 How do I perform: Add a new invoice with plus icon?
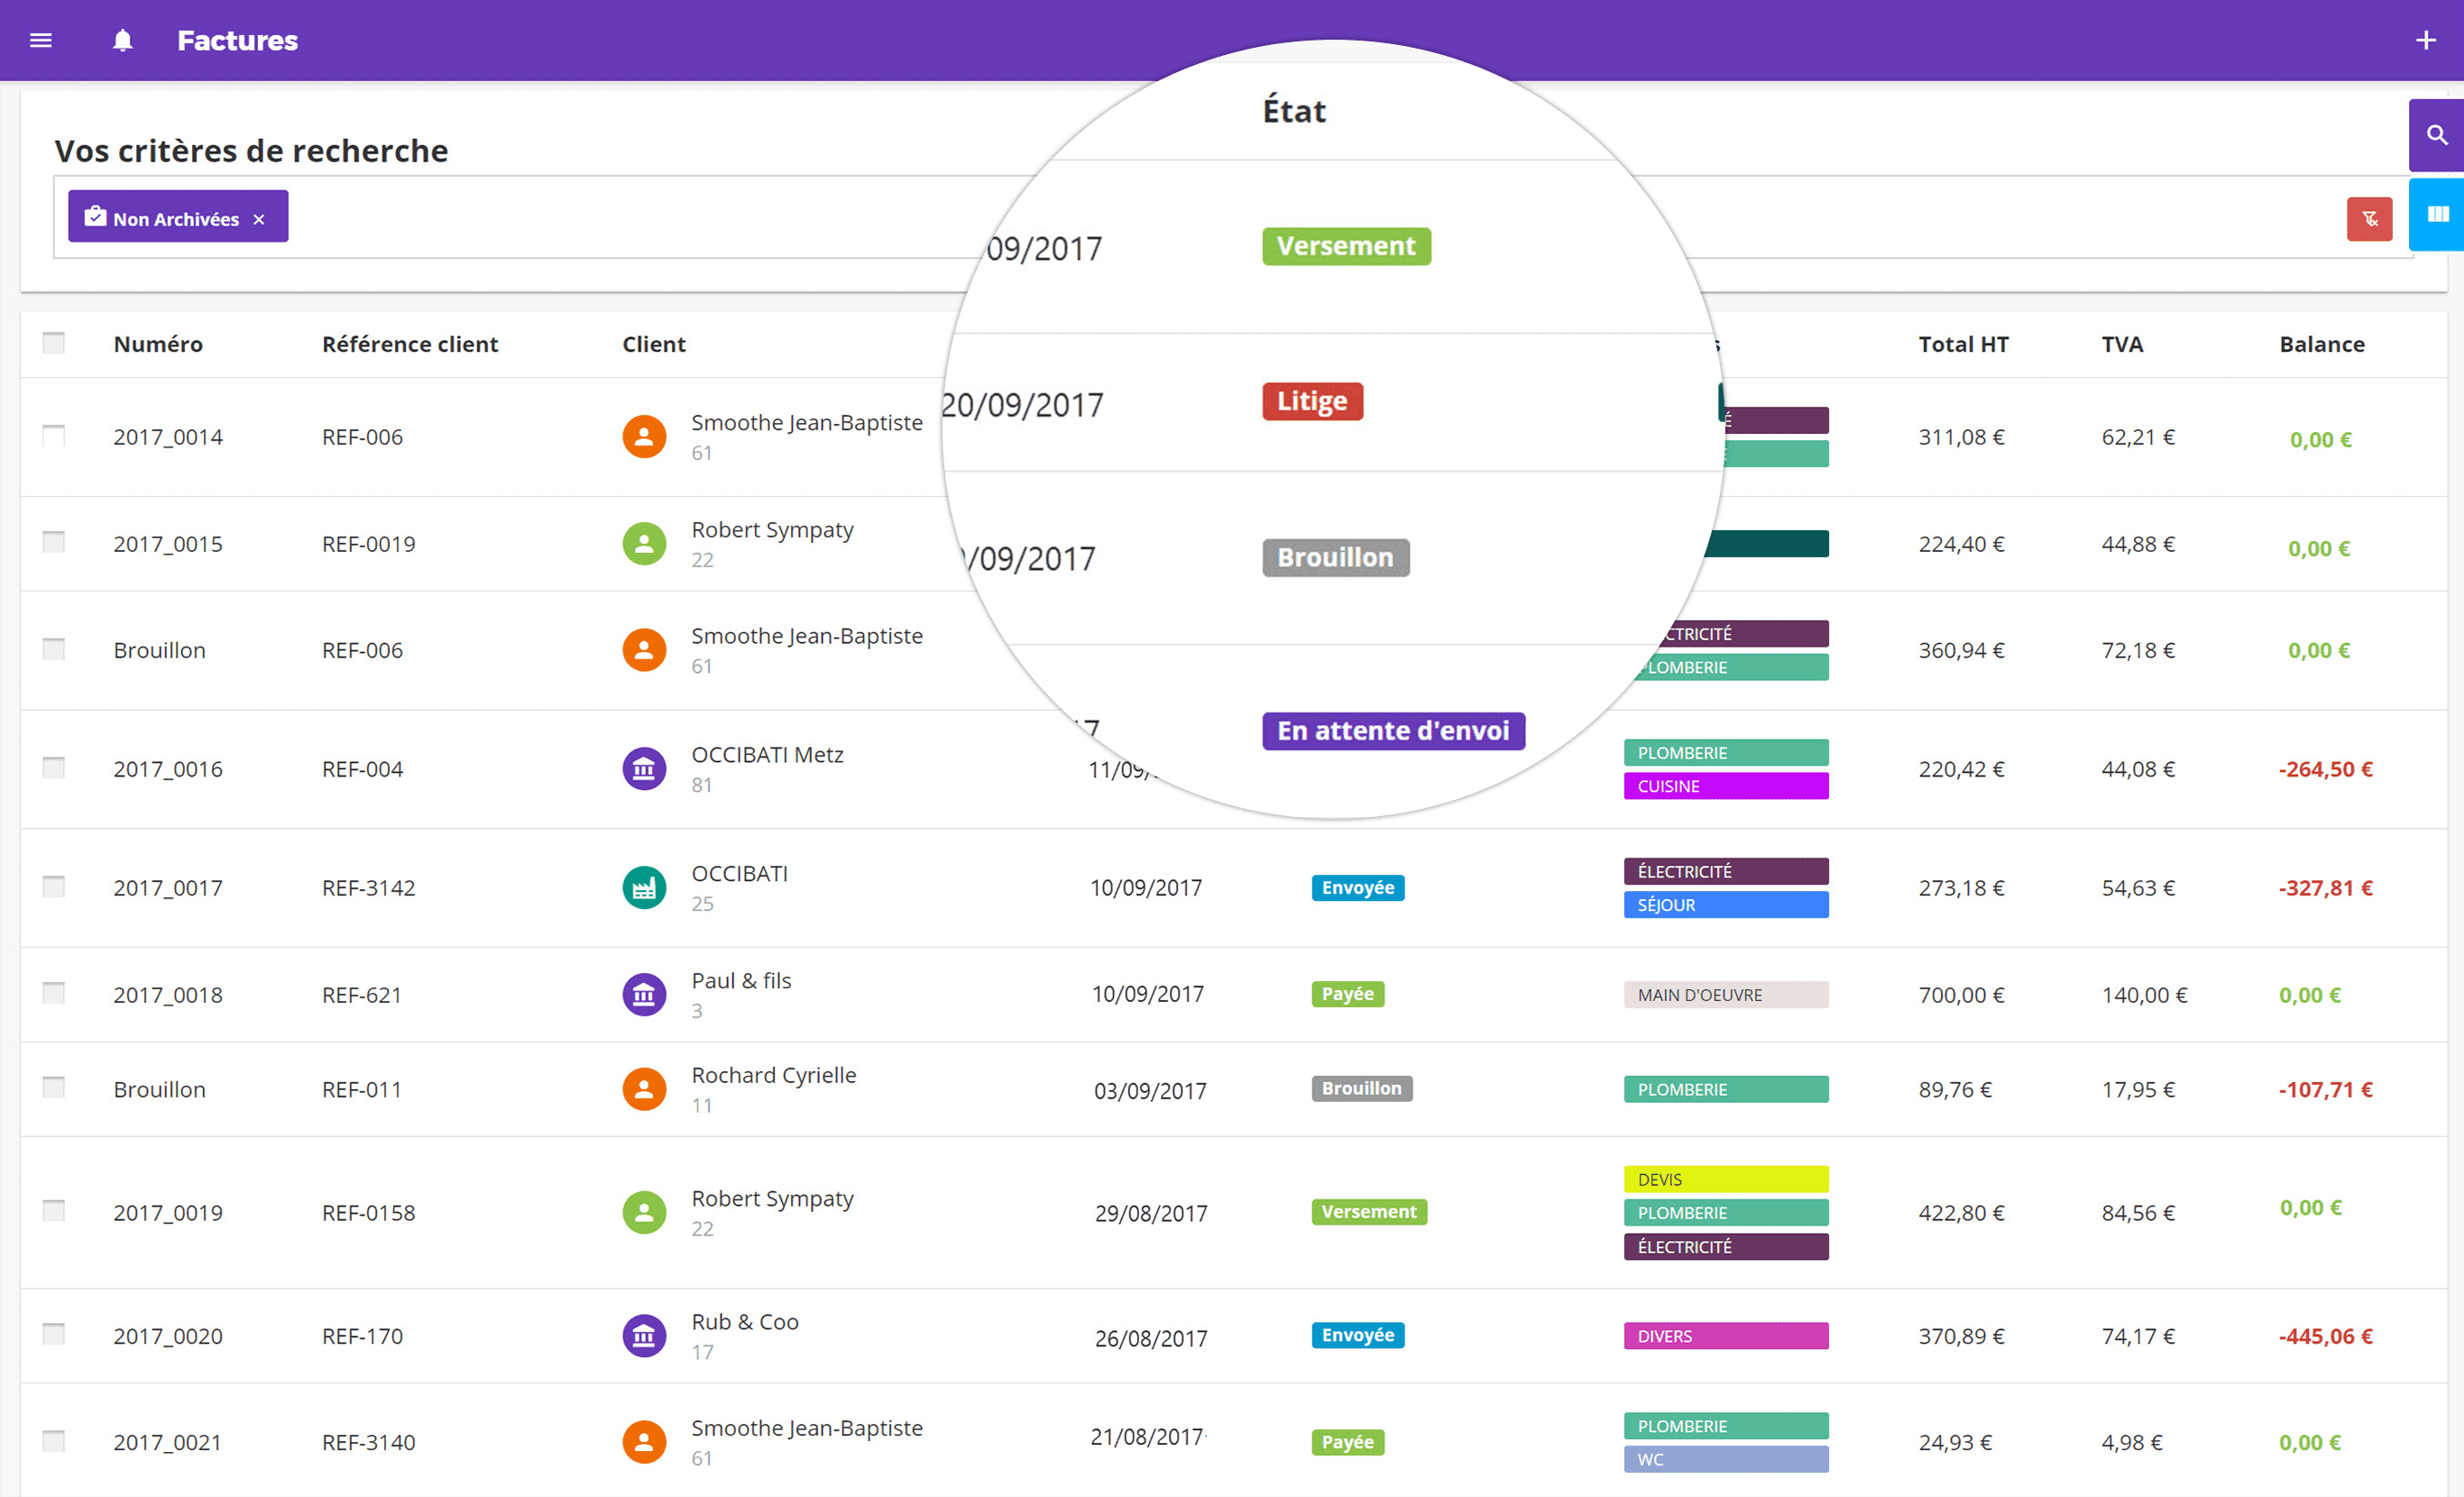click(2425, 40)
